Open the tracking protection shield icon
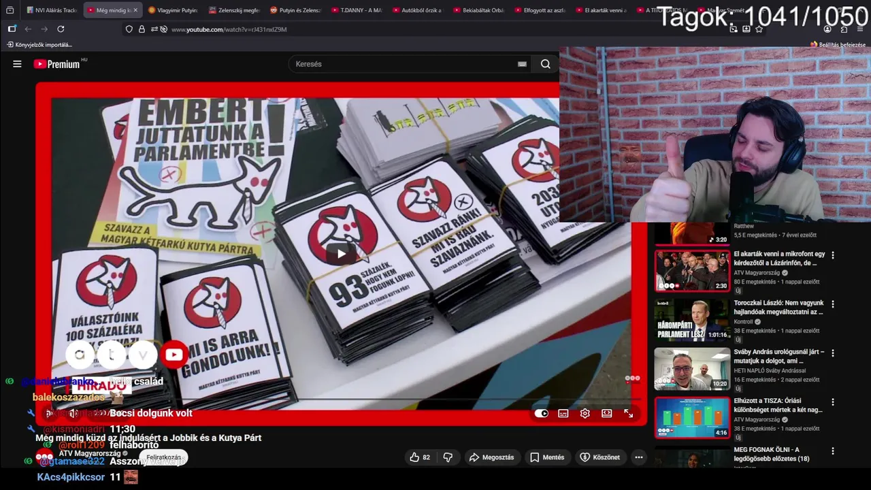This screenshot has width=871, height=490. tap(129, 29)
